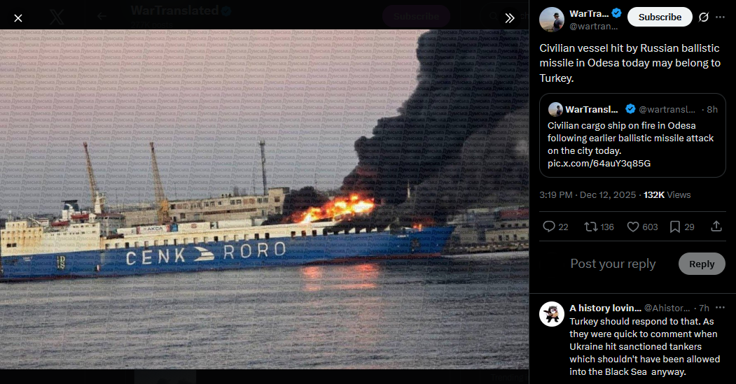View the history lover commenter's avatar
The image size is (736, 384).
coord(552,314)
